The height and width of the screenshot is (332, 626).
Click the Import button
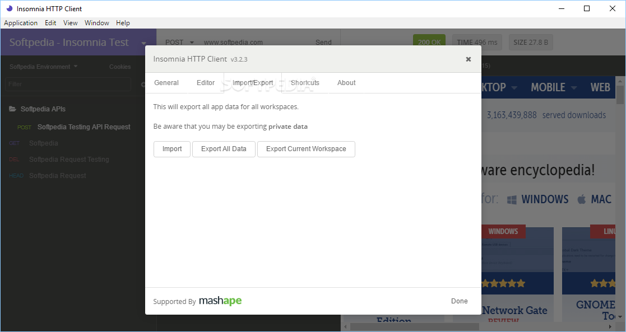coord(172,149)
